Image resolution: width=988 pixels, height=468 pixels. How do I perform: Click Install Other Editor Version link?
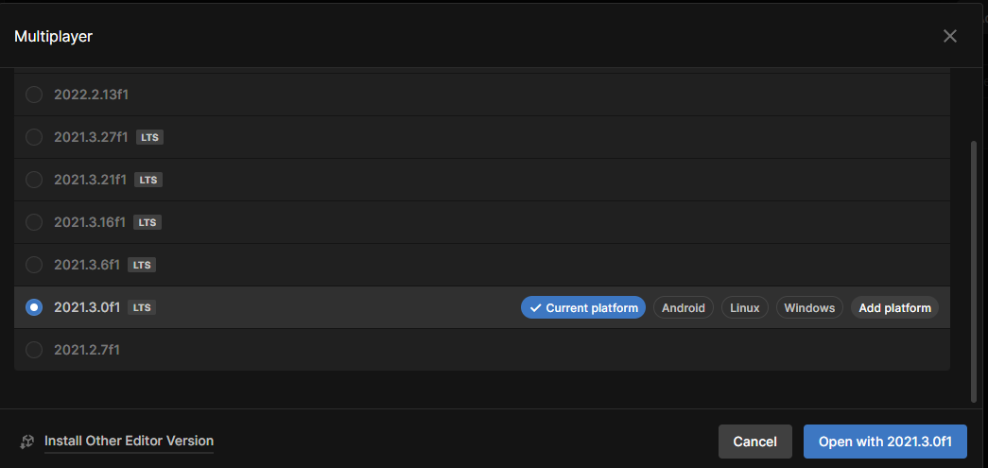coord(129,441)
